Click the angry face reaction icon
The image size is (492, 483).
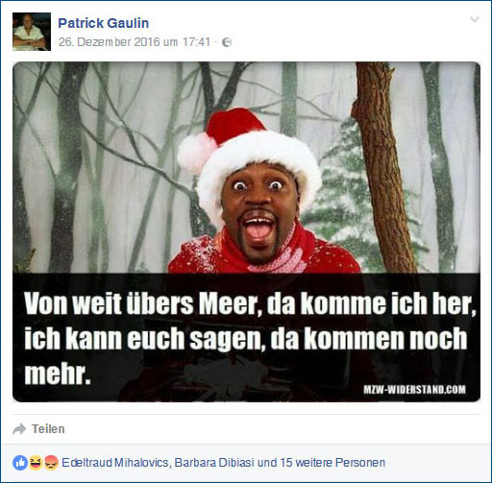(x=51, y=463)
